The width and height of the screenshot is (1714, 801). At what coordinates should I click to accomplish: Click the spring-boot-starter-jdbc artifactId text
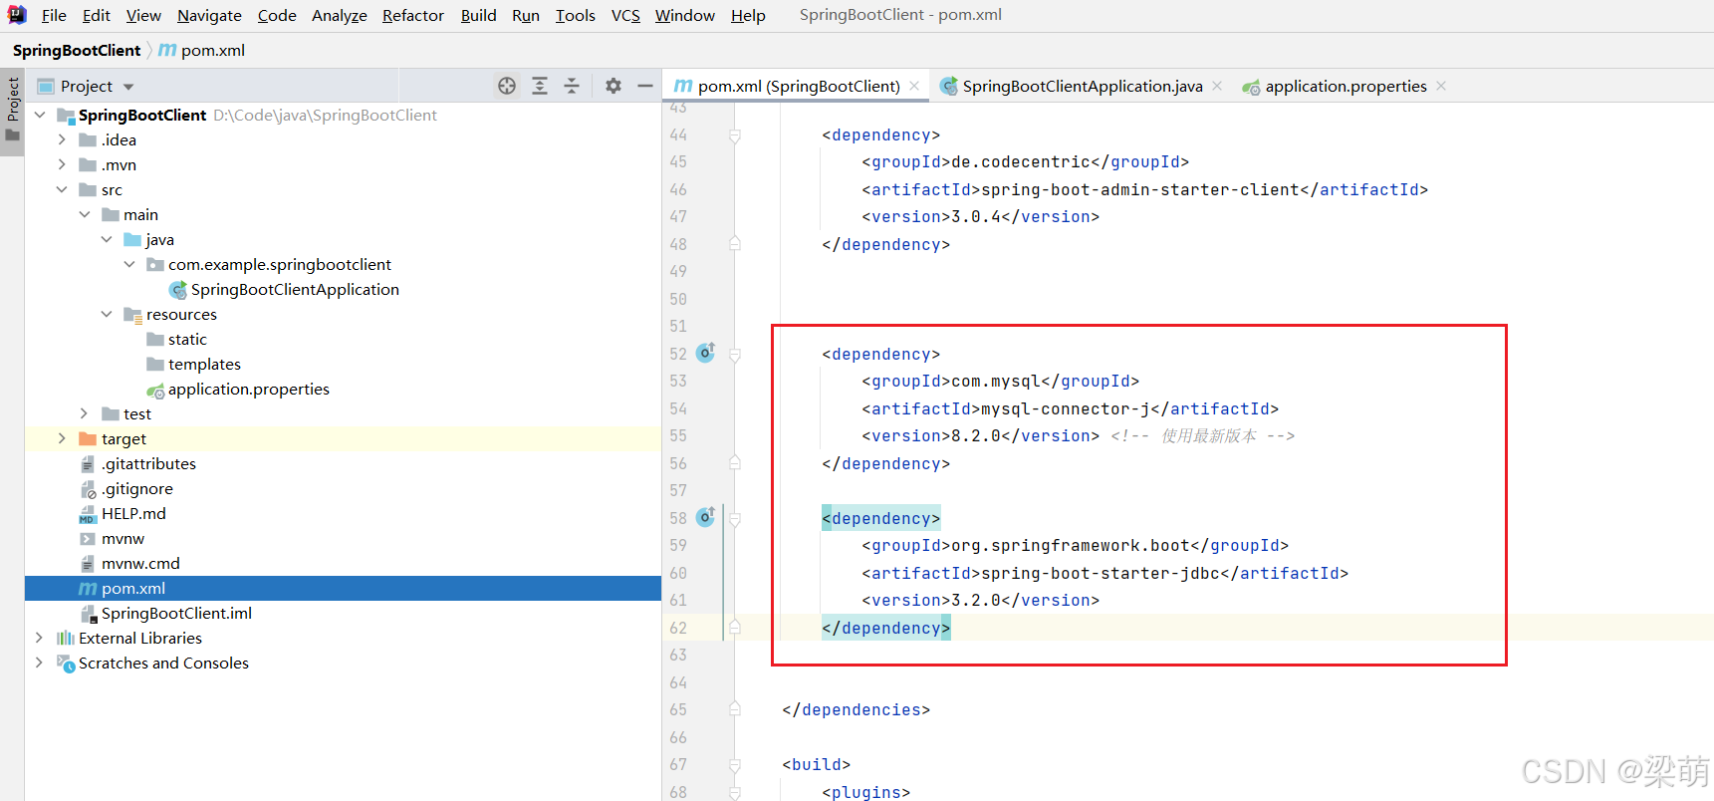(1101, 573)
